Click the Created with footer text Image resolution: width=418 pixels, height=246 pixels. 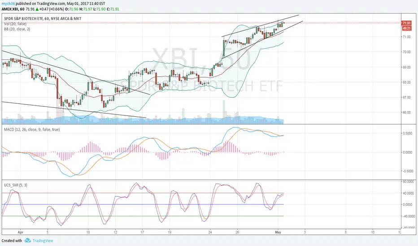[12, 241]
